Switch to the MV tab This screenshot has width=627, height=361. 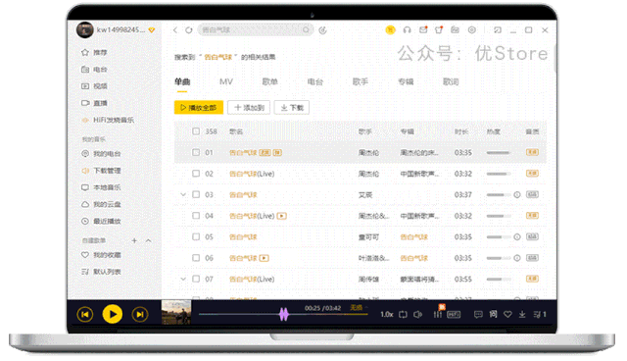[x=226, y=81]
